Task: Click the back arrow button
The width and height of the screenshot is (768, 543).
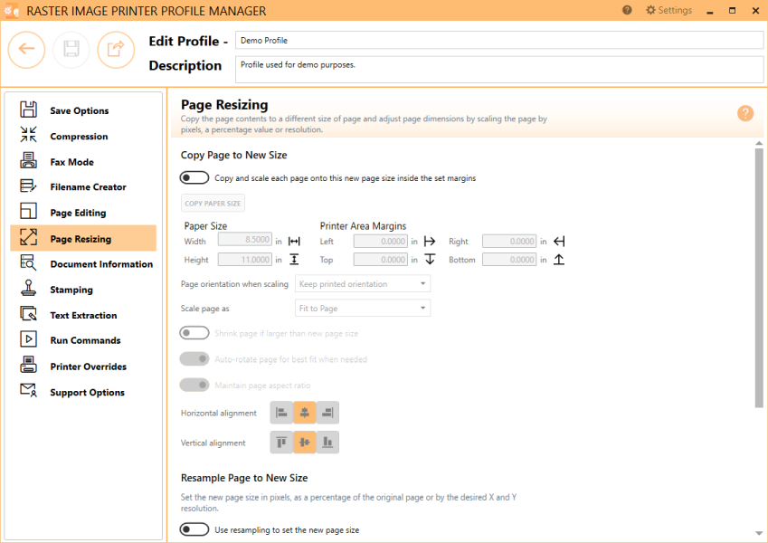Action: (26, 50)
